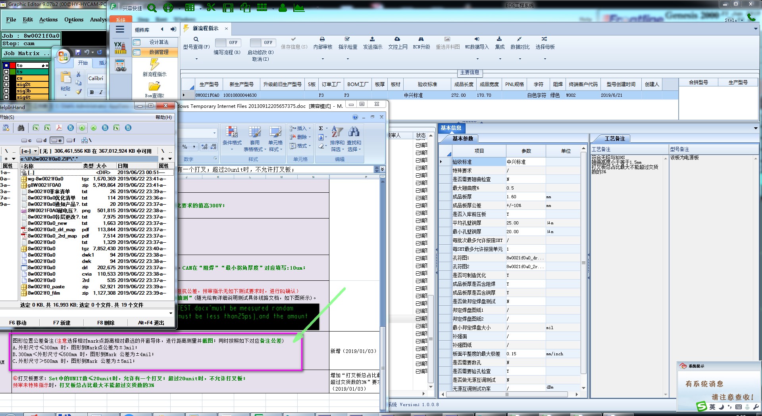Open the Actions menu in Graphic Editor
This screenshot has height=416, width=762.
point(48,19)
